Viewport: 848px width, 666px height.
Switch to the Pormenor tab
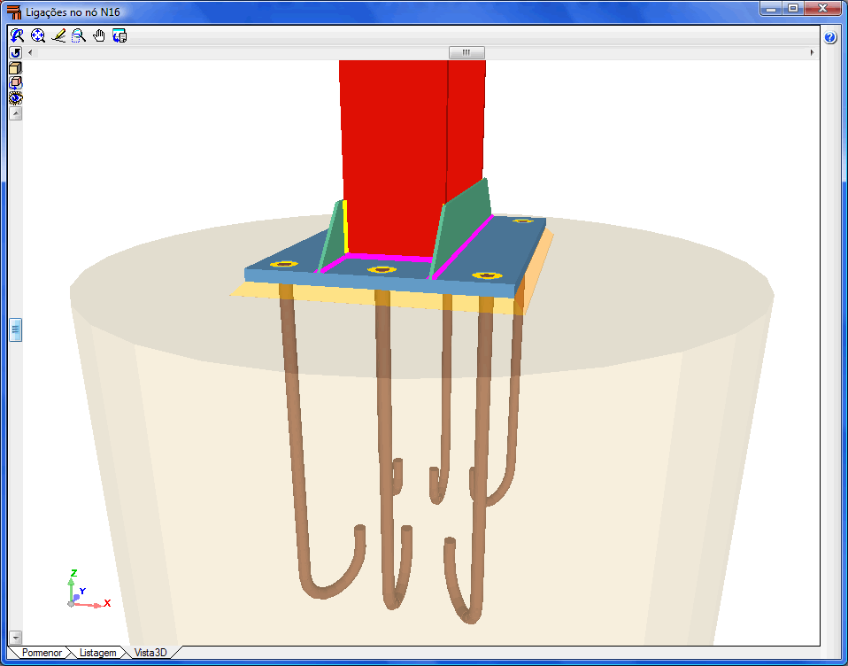click(x=41, y=653)
